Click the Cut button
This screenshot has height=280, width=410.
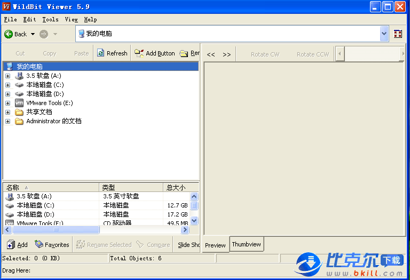(x=20, y=53)
